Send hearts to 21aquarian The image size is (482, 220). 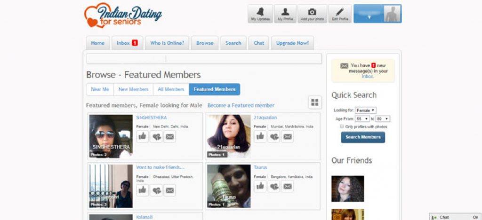tap(274, 136)
